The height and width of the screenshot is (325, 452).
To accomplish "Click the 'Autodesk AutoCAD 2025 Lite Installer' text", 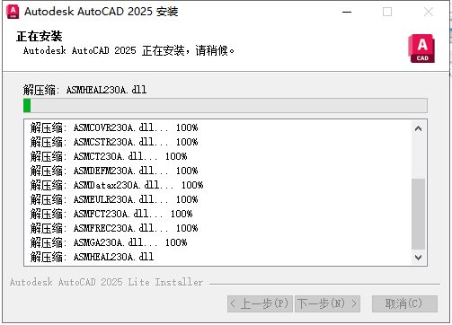I will pos(106,282).
